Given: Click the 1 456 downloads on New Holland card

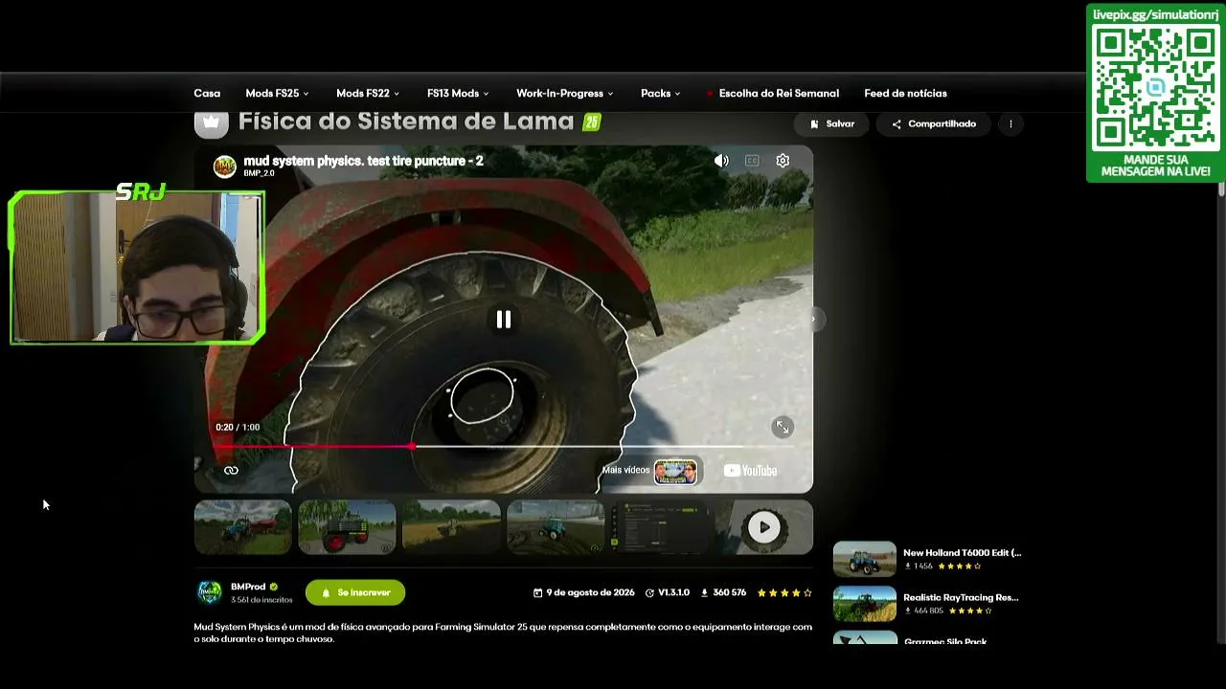Looking at the screenshot, I should pos(918,567).
